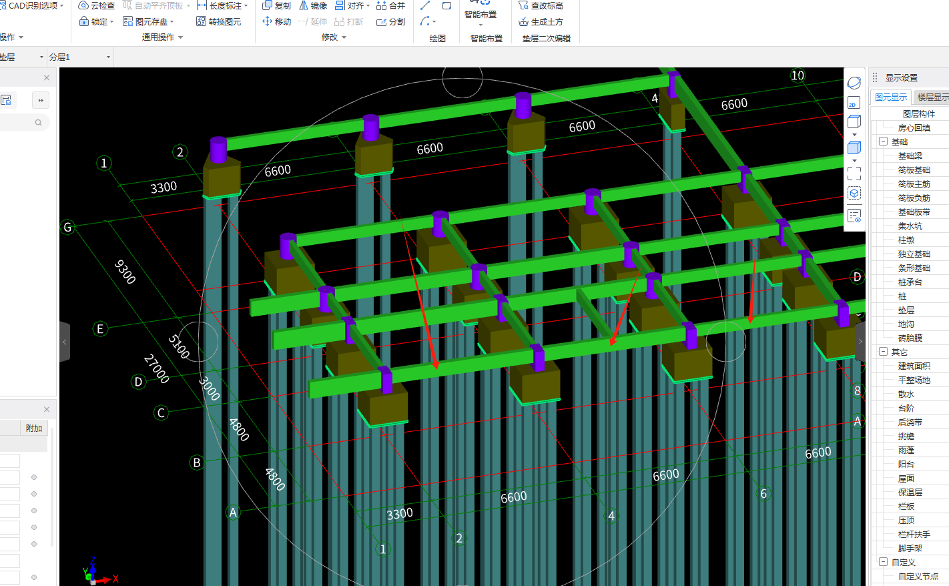Screen dimensions: 949x586
Task: Click the 移动 move tool
Action: click(276, 21)
